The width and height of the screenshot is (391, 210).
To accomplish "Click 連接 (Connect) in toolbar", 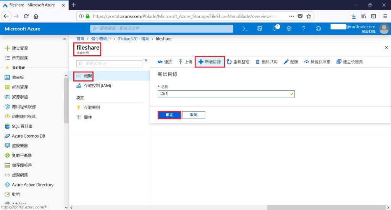I will pos(165,62).
